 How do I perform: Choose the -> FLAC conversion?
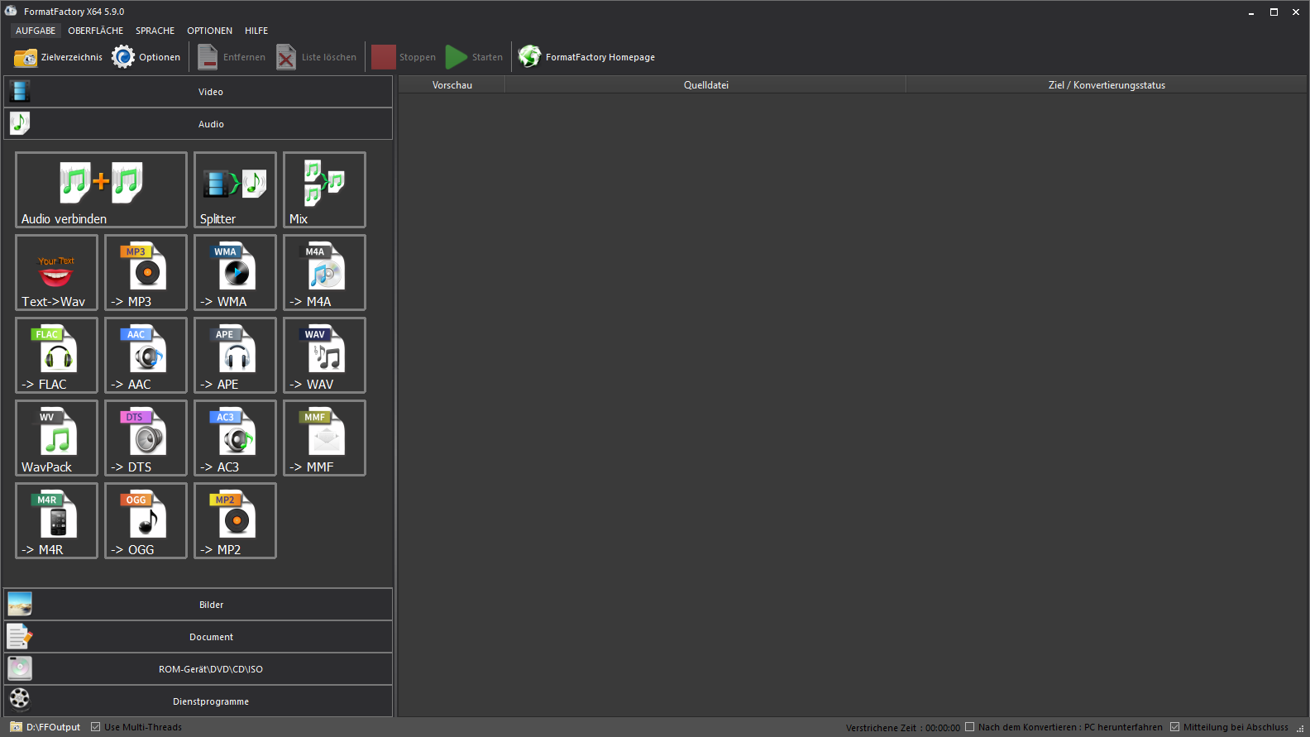click(56, 355)
